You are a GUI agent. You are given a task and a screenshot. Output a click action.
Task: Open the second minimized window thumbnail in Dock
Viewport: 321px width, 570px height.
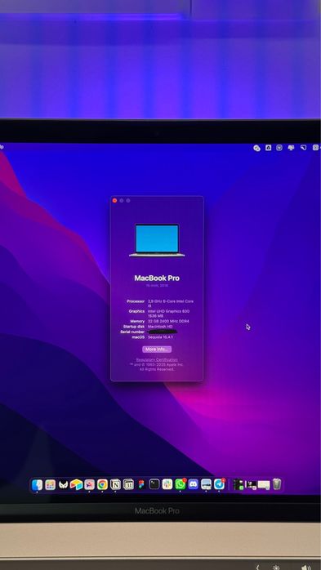251,485
